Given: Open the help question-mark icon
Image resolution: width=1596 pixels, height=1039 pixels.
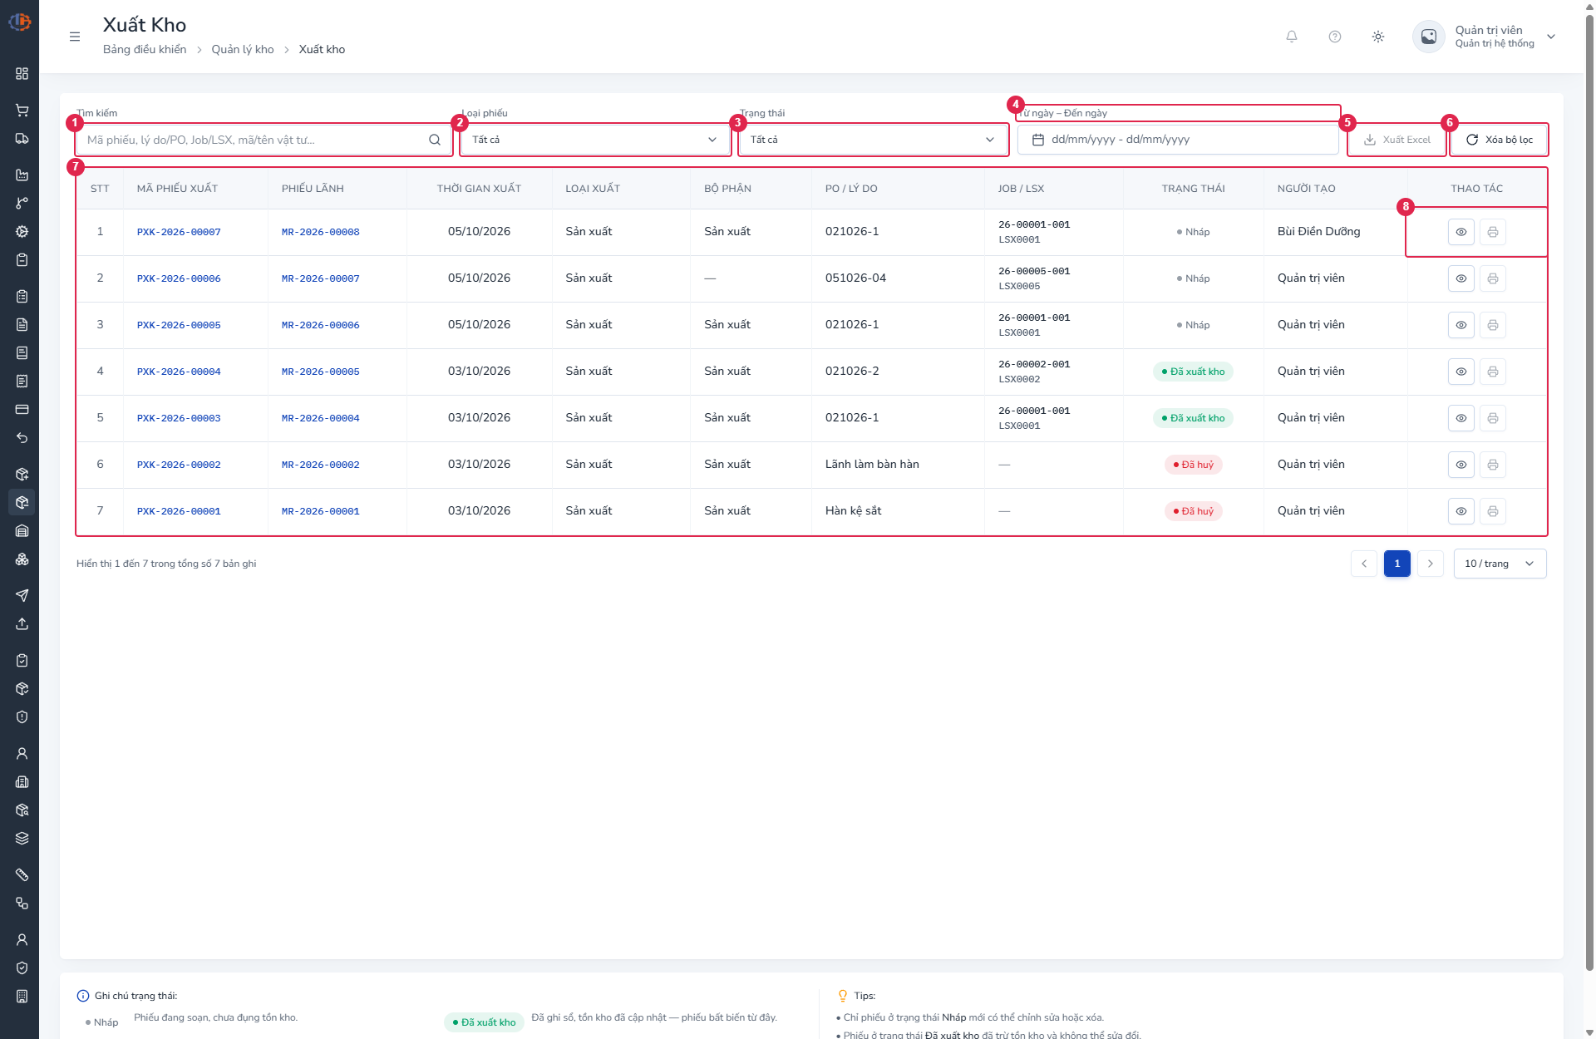Looking at the screenshot, I should (1335, 37).
